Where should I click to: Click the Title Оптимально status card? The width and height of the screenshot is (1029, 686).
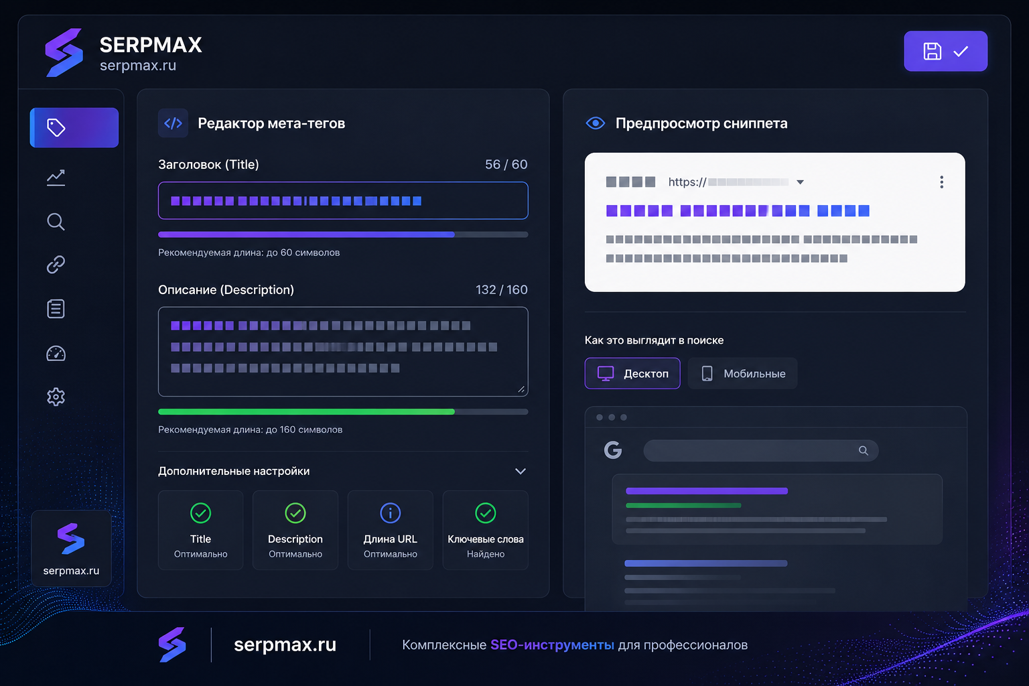(x=200, y=530)
